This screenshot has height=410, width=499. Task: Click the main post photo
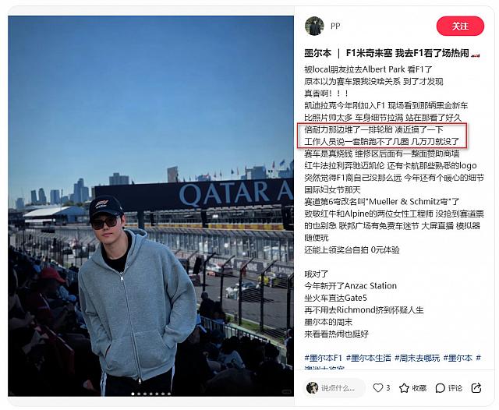(x=150, y=206)
